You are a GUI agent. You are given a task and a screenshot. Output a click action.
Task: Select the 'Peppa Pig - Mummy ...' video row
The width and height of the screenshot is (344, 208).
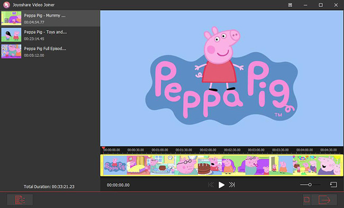[50, 18]
